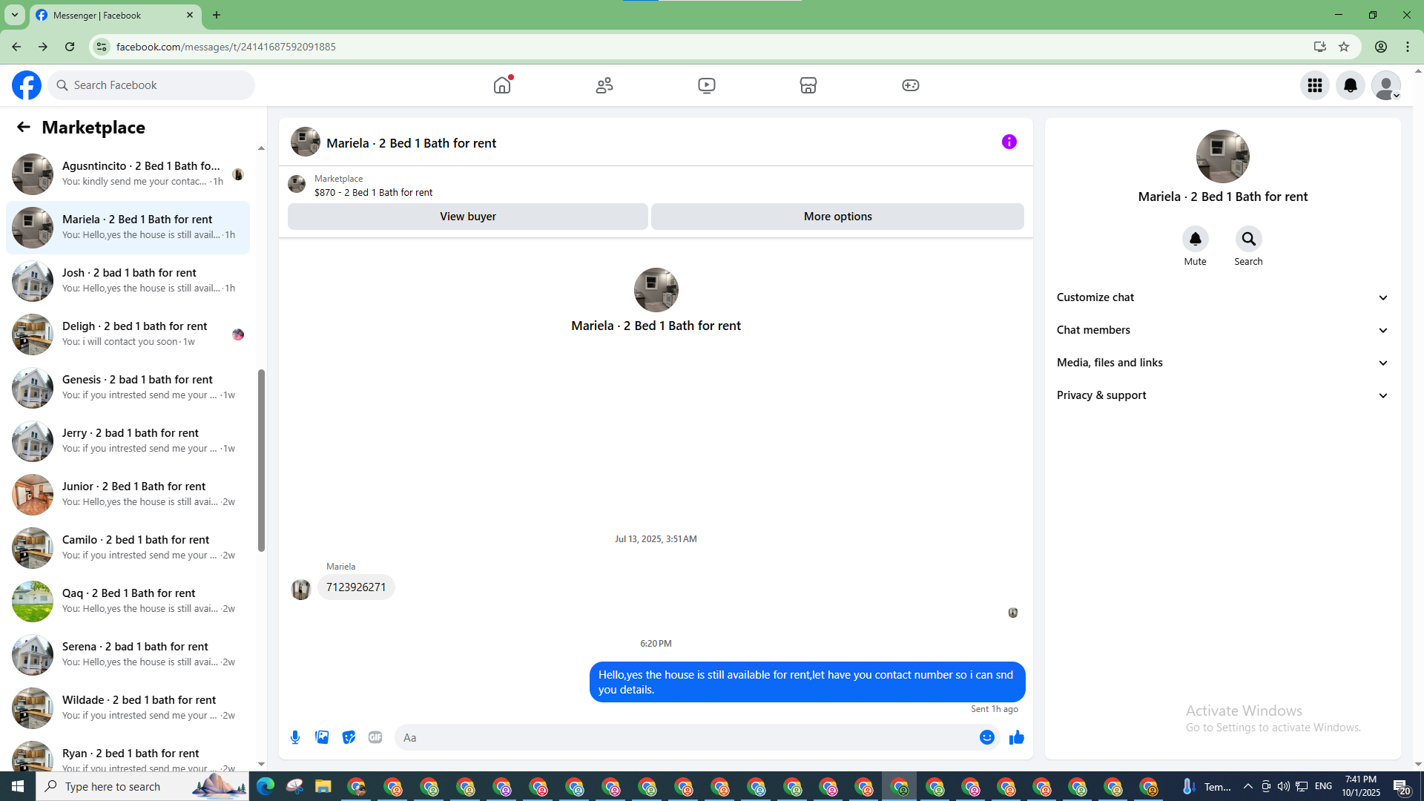Open Jerry conversation
The image size is (1424, 801).
128,441
